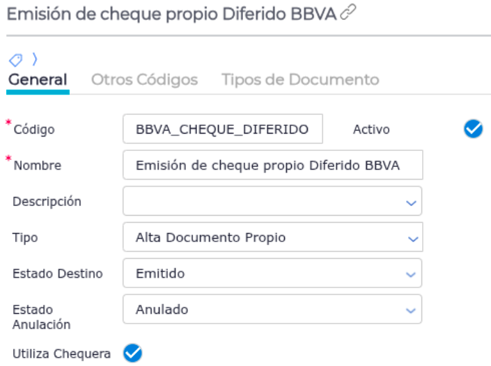The image size is (491, 366).
Task: Switch to the Otros Códigos tab
Action: click(x=144, y=79)
